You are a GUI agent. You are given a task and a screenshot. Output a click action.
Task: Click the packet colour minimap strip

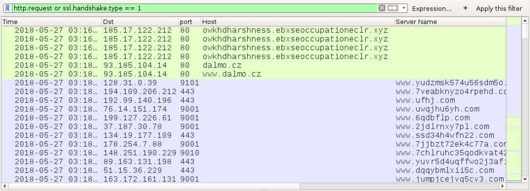514,100
